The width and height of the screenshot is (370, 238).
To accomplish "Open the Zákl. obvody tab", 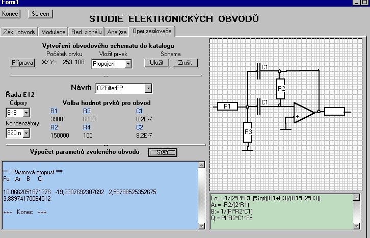I will (x=20, y=32).
